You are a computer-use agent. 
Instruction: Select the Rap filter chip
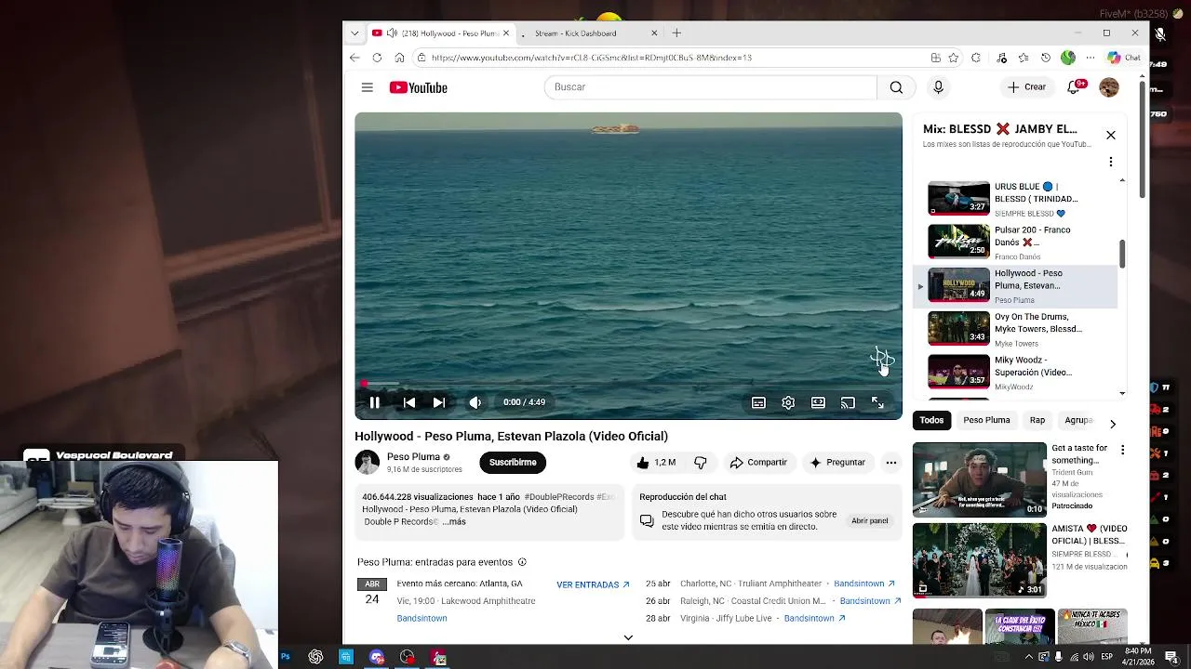tap(1037, 420)
